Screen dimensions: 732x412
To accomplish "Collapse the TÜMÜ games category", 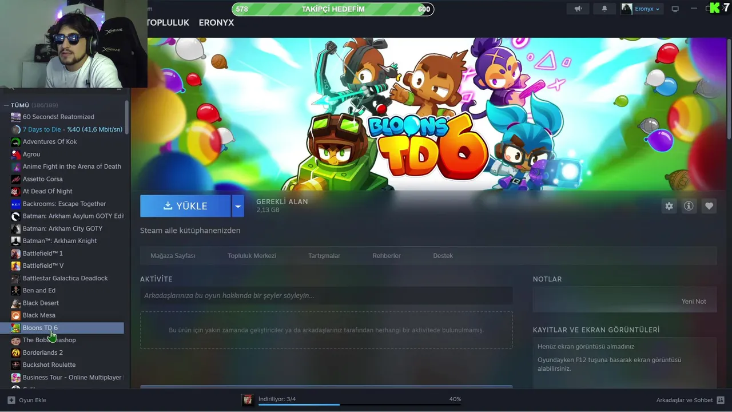I will (6, 105).
